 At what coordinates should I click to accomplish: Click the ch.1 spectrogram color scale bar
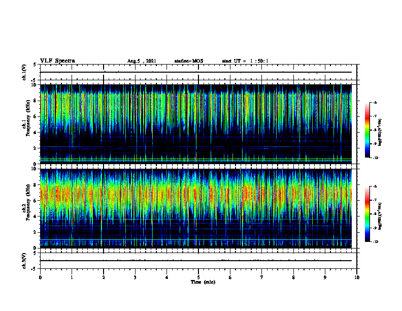click(367, 130)
